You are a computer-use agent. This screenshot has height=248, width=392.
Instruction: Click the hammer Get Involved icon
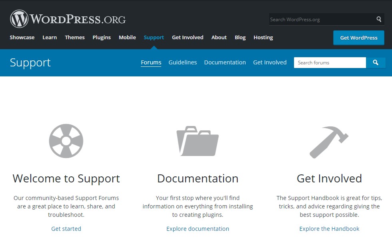coord(329,142)
